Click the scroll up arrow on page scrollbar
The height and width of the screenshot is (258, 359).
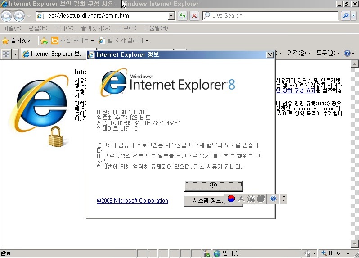point(355,64)
